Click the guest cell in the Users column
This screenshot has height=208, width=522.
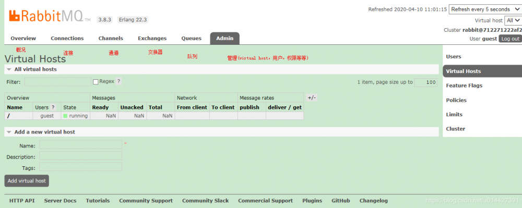[47, 116]
